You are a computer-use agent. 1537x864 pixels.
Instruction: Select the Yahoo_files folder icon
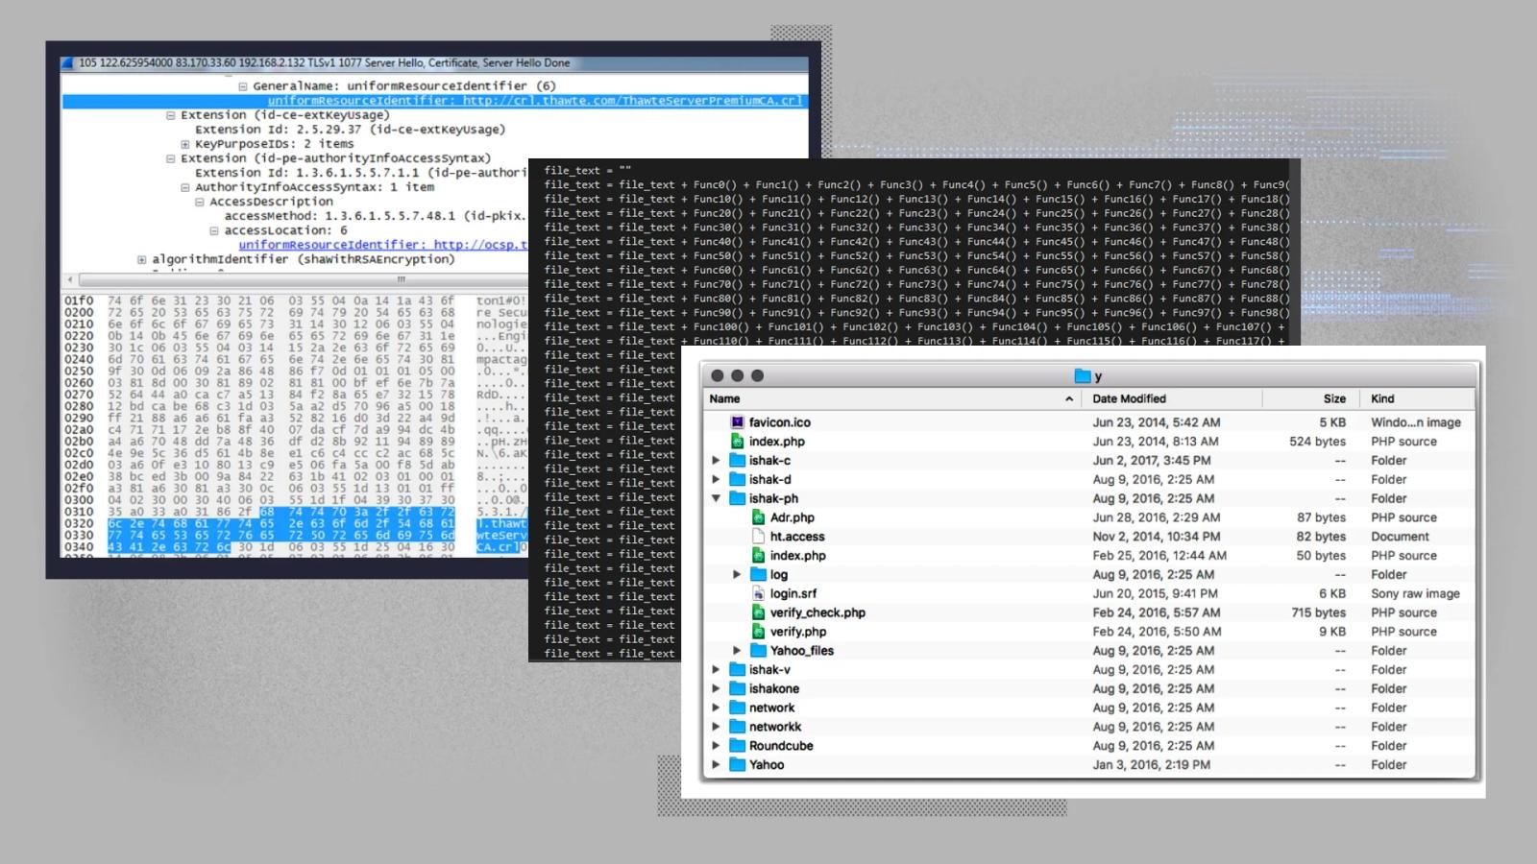point(759,651)
